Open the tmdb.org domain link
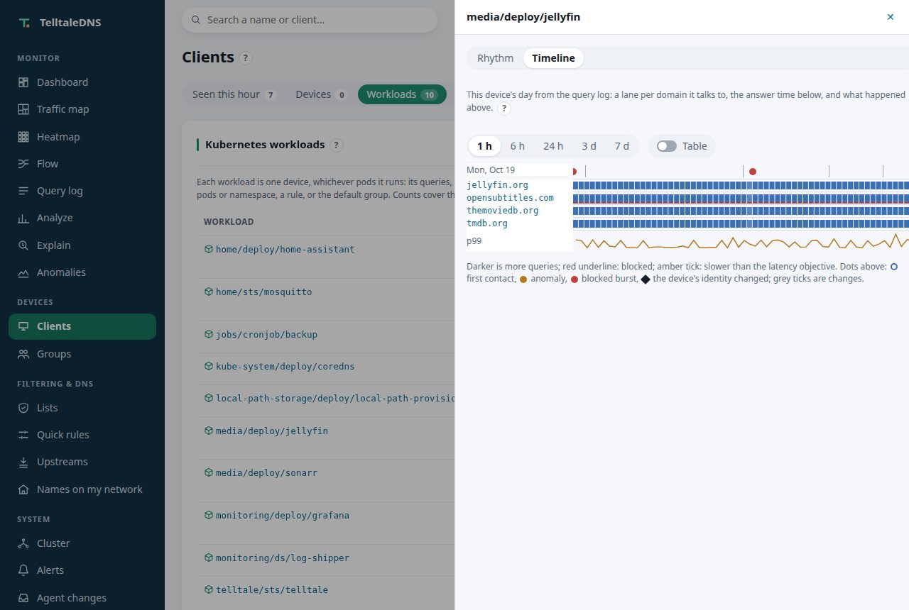Screen dimensions: 909x610 (487, 223)
